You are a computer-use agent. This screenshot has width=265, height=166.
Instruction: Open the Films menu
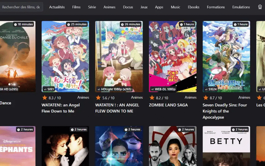[76, 7]
